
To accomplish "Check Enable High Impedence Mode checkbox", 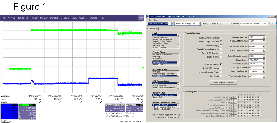I will point(221,49).
